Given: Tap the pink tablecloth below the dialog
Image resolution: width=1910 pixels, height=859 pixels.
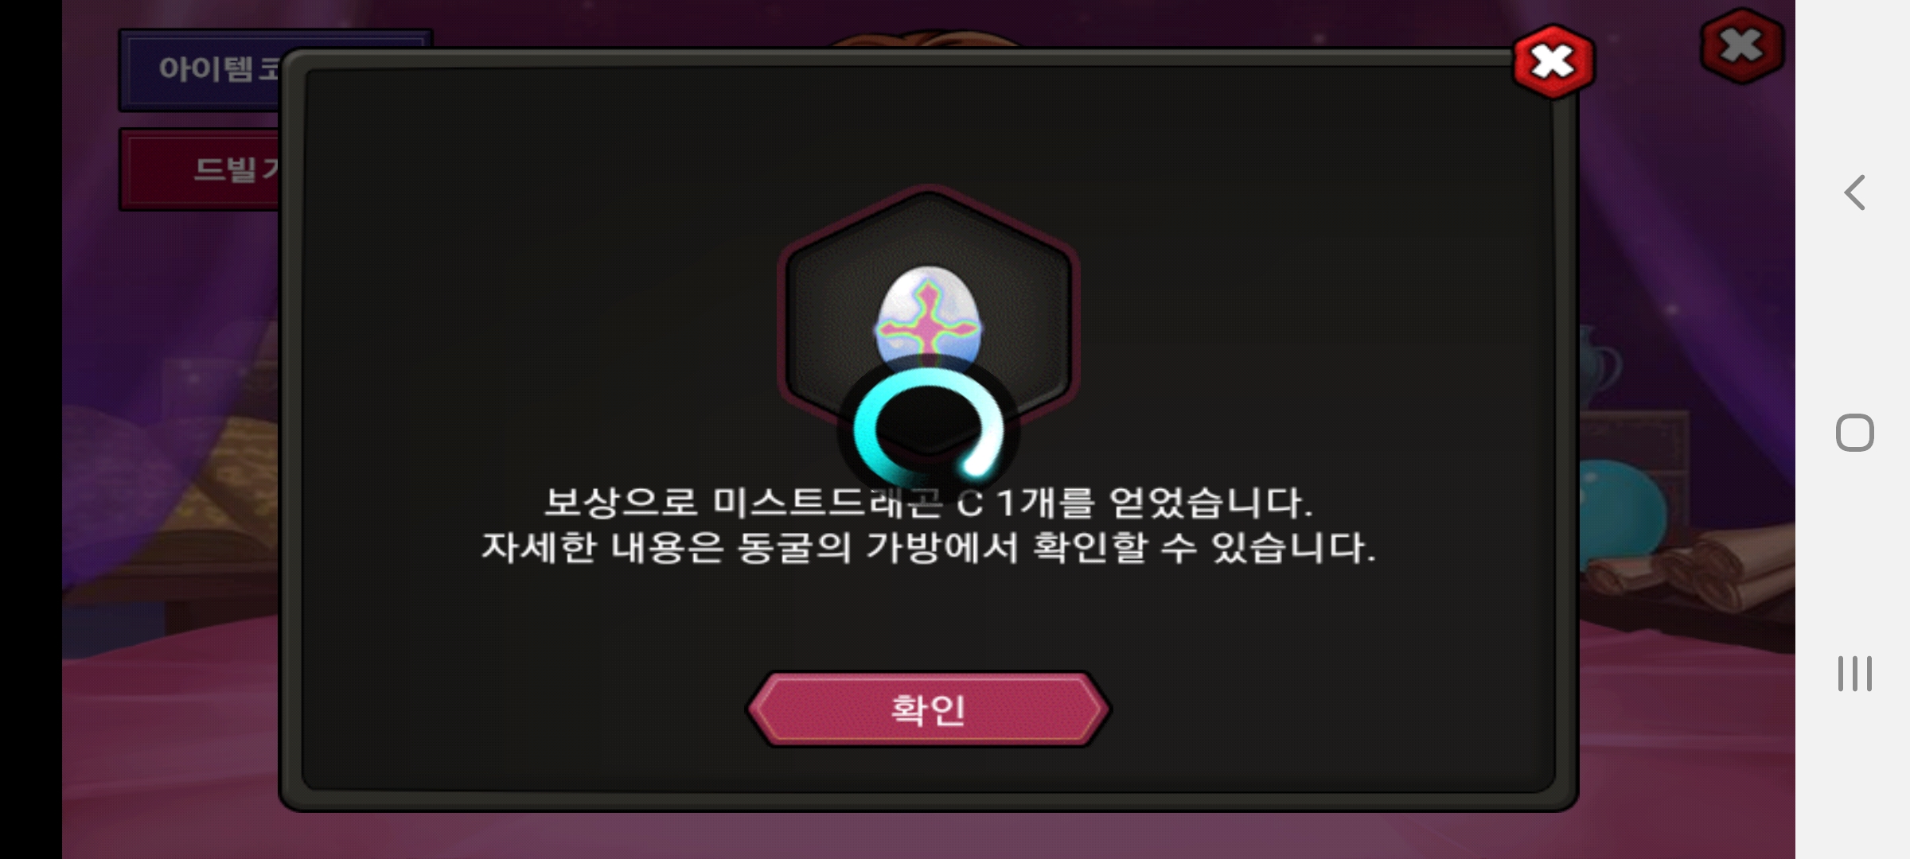Looking at the screenshot, I should [x=928, y=835].
